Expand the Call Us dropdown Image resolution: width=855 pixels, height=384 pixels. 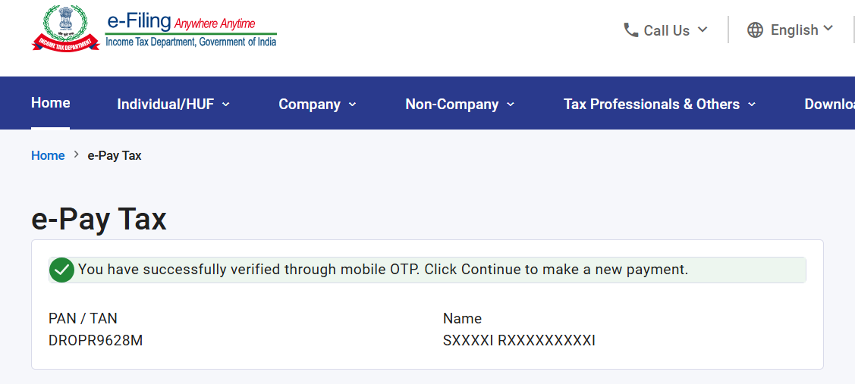703,30
